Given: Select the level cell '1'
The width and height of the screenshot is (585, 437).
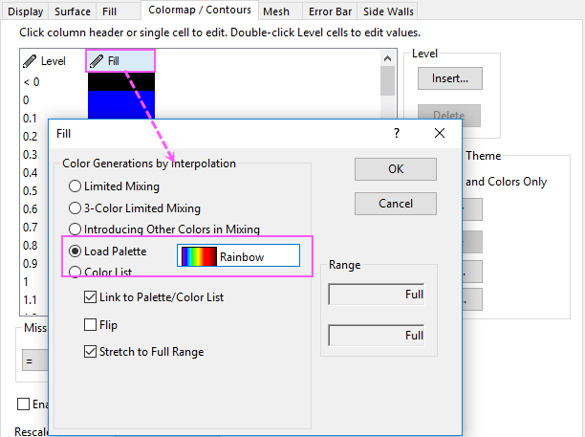Looking at the screenshot, I should (26, 282).
